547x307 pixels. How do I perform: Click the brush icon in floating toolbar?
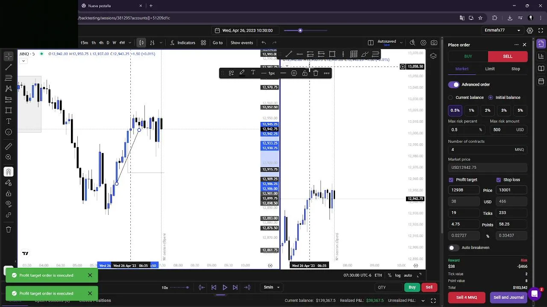coord(365,54)
